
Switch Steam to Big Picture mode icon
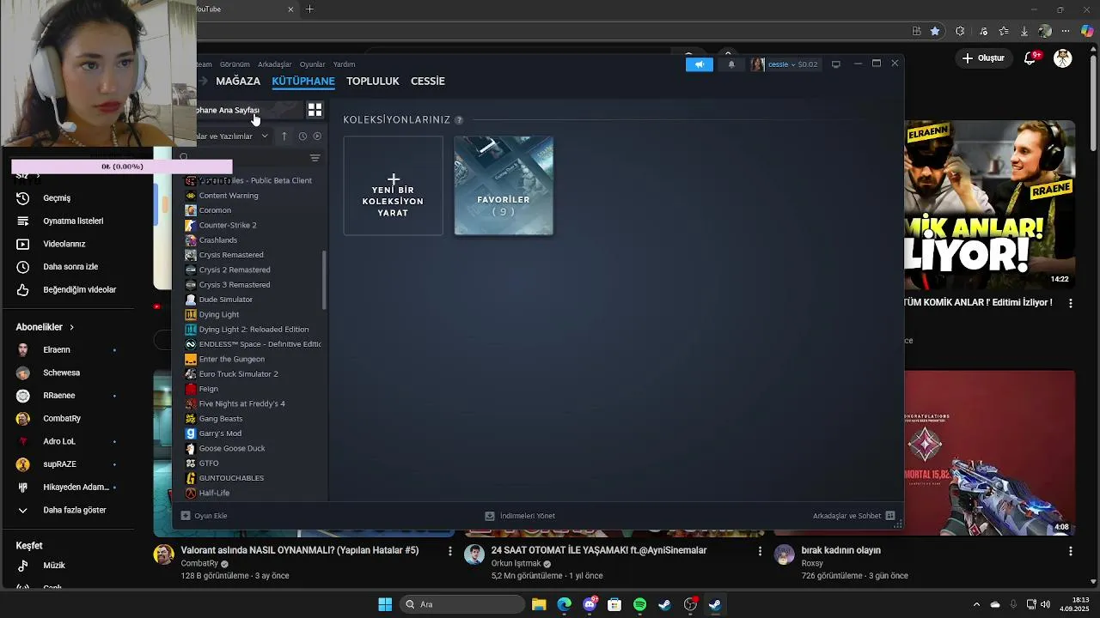pyautogui.click(x=835, y=64)
